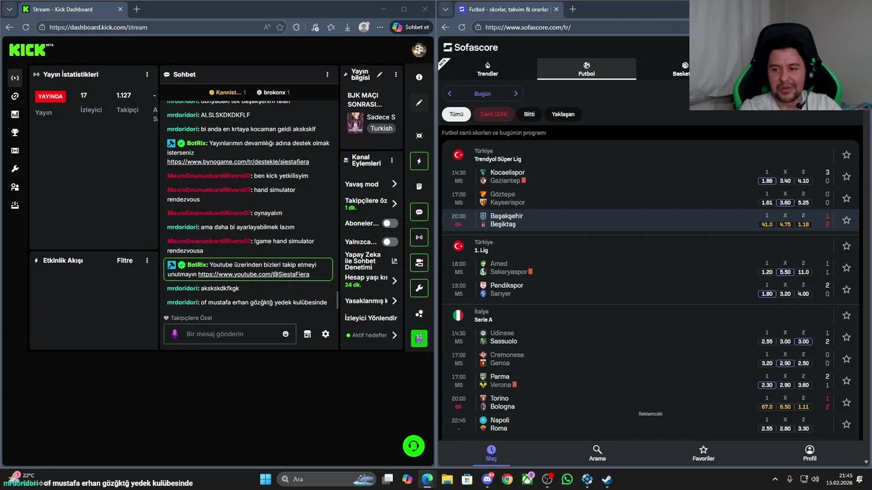Open the shop icon below chat
The height and width of the screenshot is (490, 872).
click(307, 334)
